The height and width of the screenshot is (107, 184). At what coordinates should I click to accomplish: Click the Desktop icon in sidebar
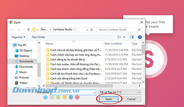[x=16, y=56]
